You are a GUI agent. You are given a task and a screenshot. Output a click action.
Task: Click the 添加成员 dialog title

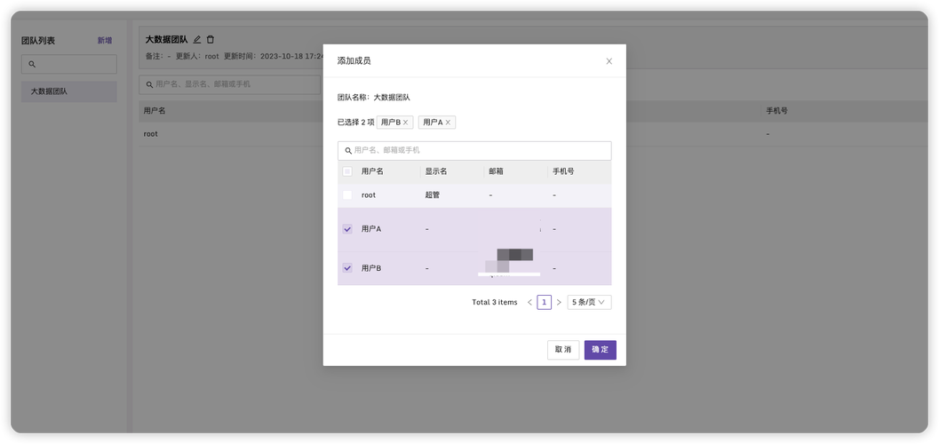(x=354, y=61)
